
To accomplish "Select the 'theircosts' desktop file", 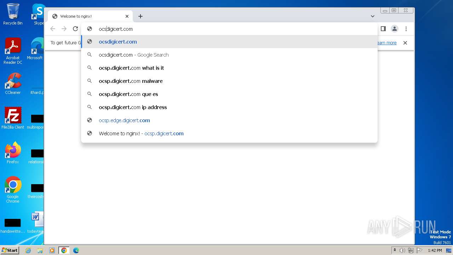I will coord(36,191).
